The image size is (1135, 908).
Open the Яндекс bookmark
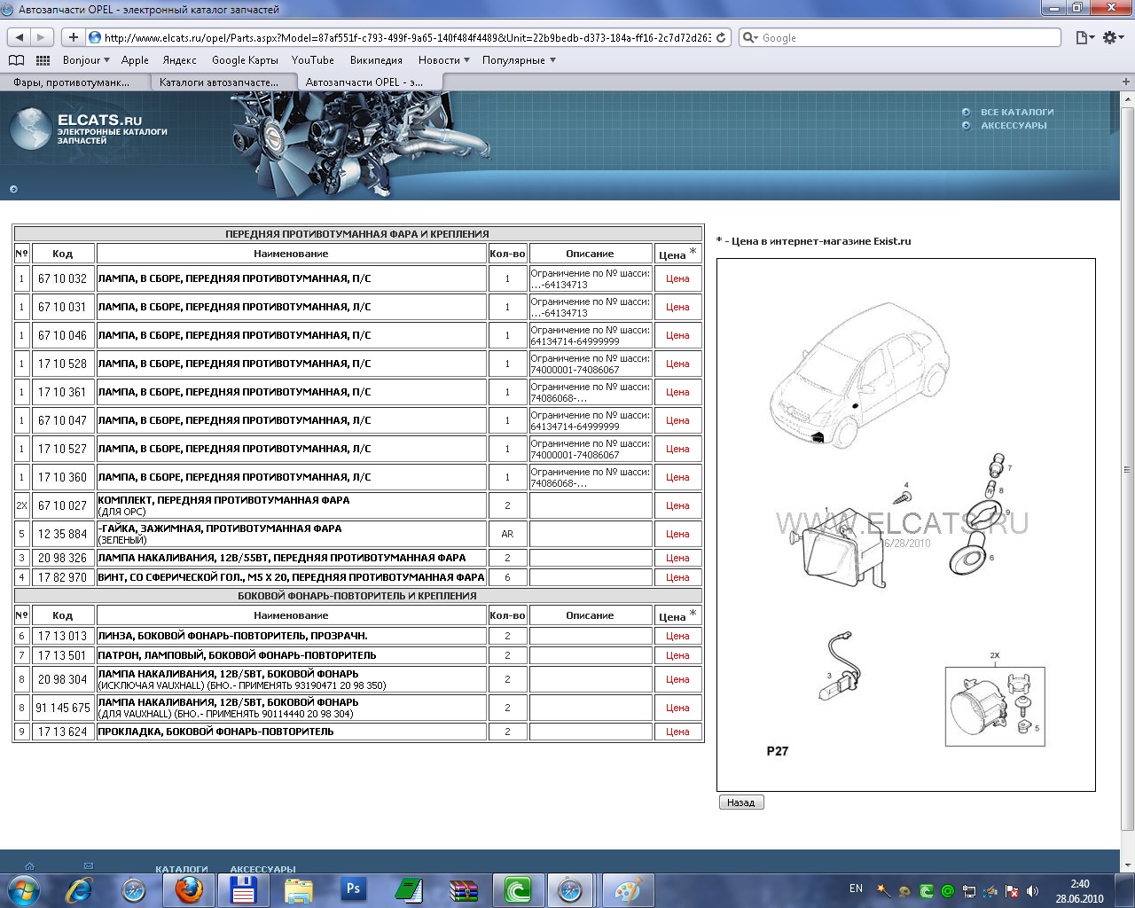click(180, 60)
